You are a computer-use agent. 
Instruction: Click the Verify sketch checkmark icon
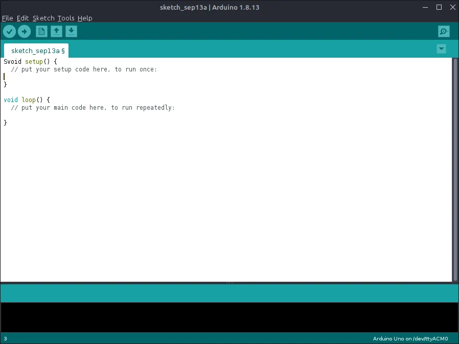[9, 31]
